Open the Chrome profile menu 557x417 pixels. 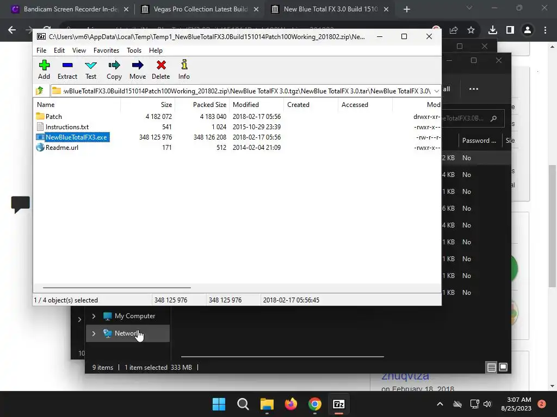528,30
